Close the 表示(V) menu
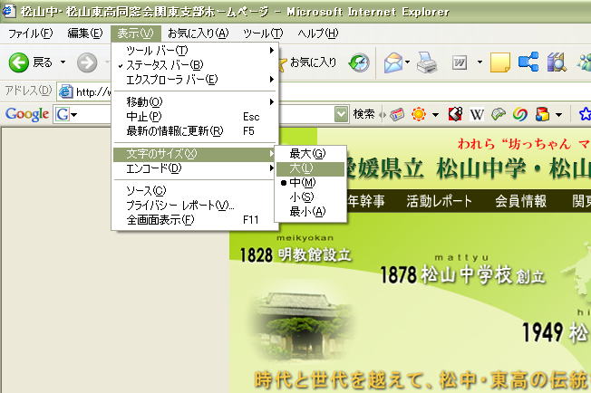Viewport: 591px width, 393px height. click(x=136, y=34)
